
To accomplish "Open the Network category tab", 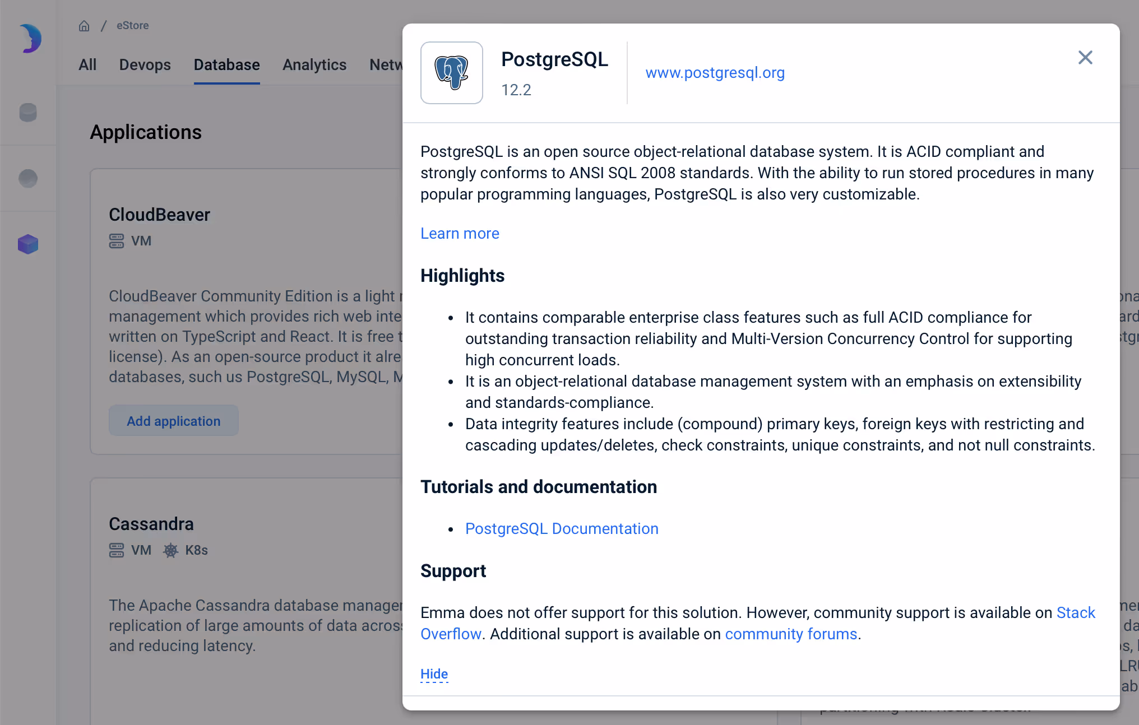I will tap(387, 65).
